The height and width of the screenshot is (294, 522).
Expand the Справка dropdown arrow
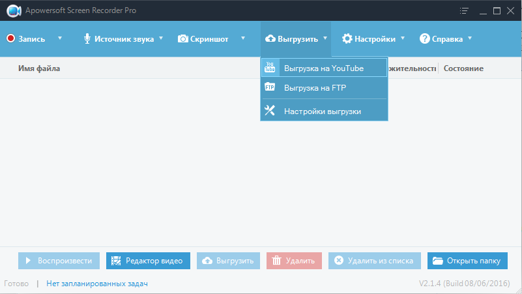click(x=470, y=38)
